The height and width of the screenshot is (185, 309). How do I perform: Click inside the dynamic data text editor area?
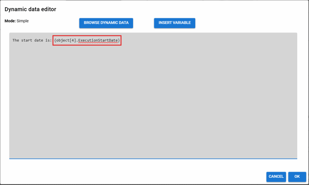(153, 96)
